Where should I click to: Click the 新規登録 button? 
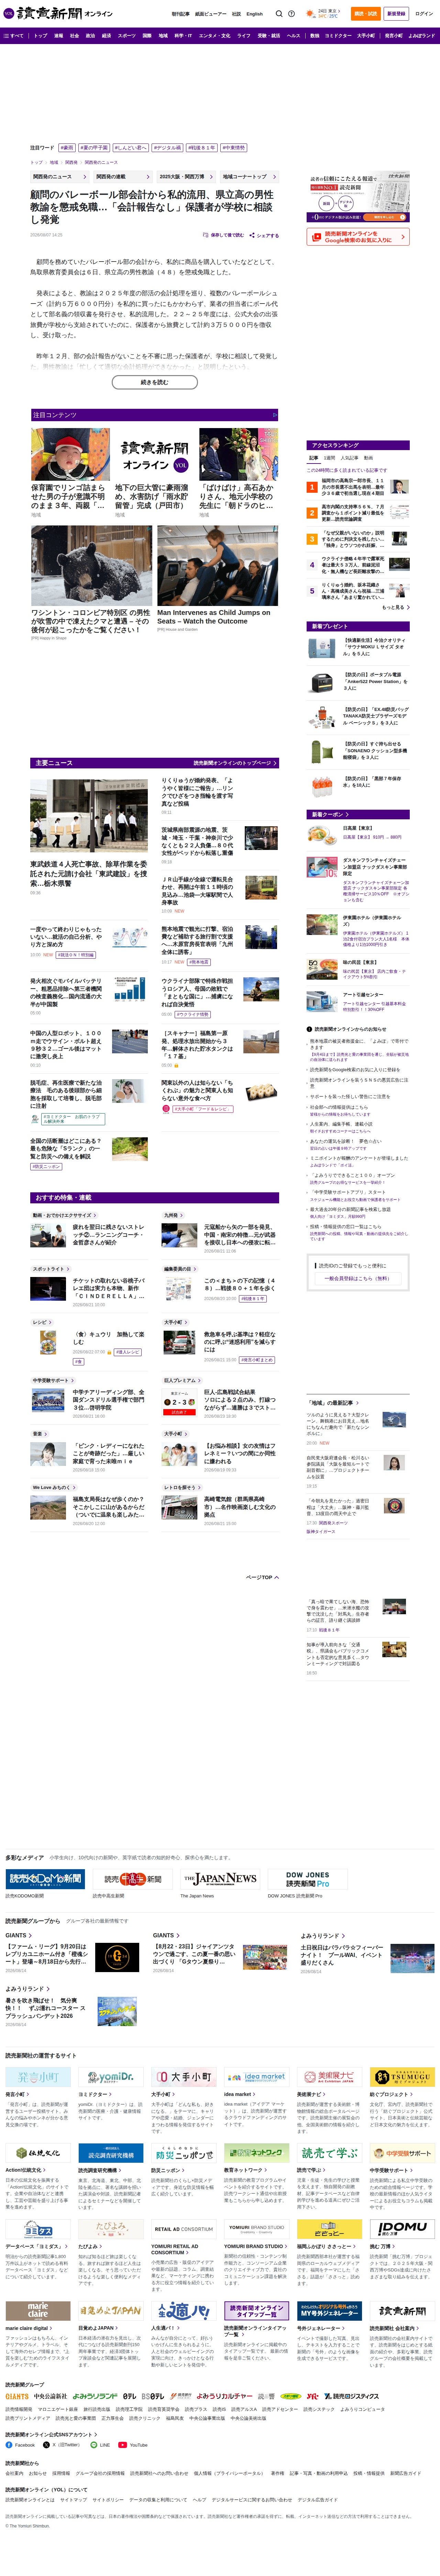point(396,14)
